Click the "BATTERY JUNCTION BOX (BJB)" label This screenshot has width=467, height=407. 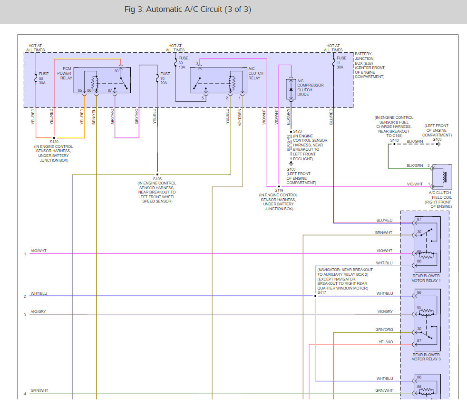click(x=364, y=58)
